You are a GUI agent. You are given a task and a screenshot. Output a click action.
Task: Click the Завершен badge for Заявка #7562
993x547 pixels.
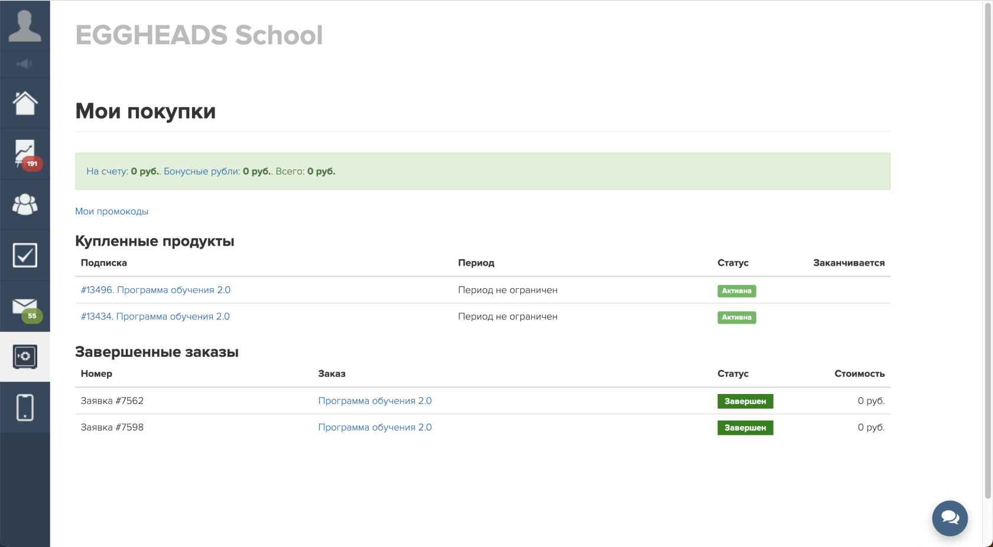[x=745, y=401]
